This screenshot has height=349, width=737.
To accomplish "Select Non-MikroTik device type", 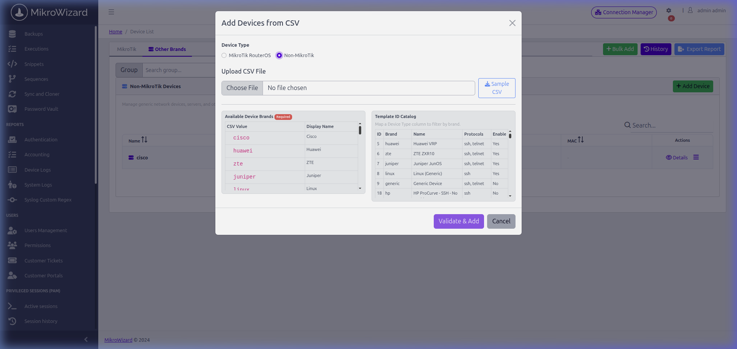I will (x=279, y=56).
